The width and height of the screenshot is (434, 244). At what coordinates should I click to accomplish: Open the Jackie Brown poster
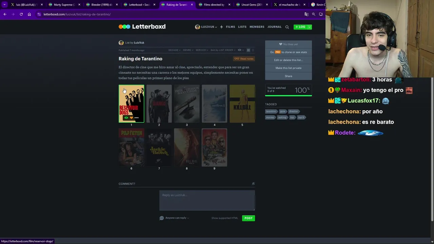pos(159,147)
